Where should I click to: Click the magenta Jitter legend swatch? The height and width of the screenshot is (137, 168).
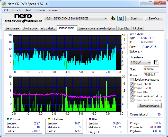coord(90,119)
